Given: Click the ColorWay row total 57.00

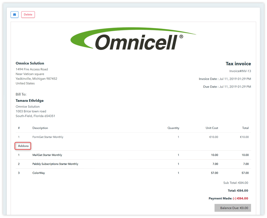Looking at the screenshot, I should [245, 173].
